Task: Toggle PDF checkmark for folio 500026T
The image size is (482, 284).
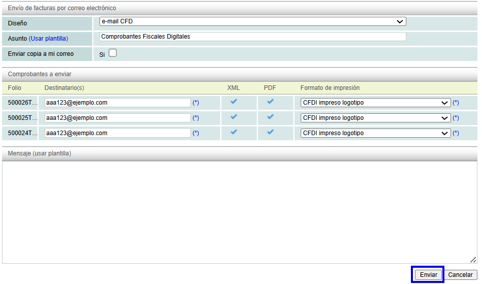Action: pyautogui.click(x=270, y=102)
